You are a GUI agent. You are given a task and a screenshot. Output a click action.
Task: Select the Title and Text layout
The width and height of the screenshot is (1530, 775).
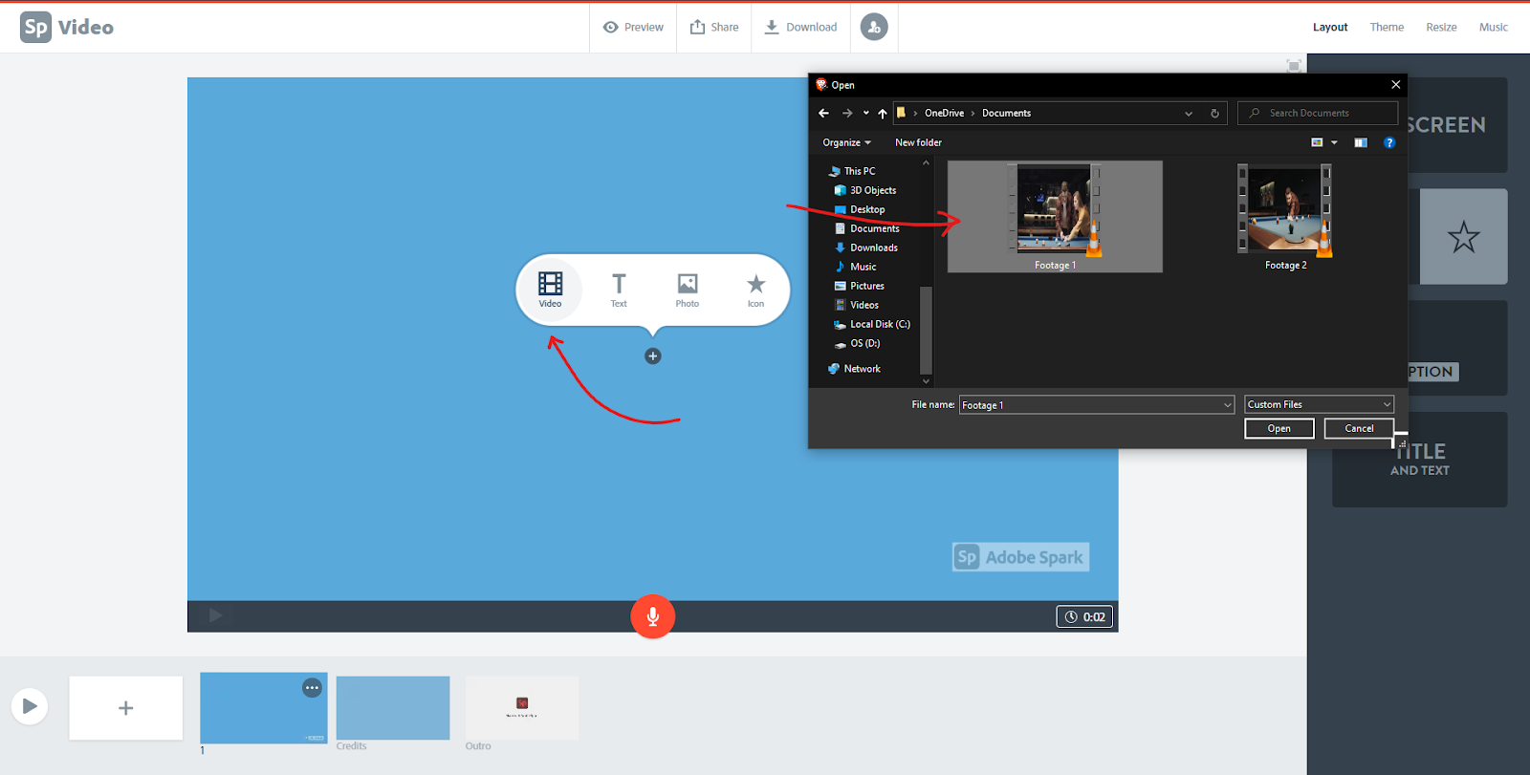[x=1420, y=459]
